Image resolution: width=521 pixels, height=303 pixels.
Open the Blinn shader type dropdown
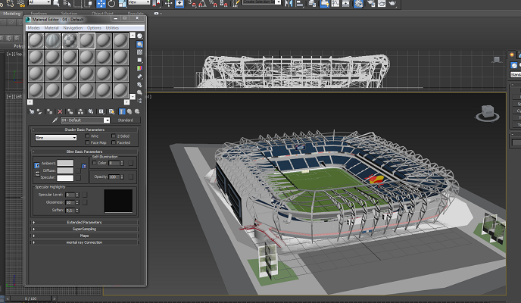(x=56, y=138)
